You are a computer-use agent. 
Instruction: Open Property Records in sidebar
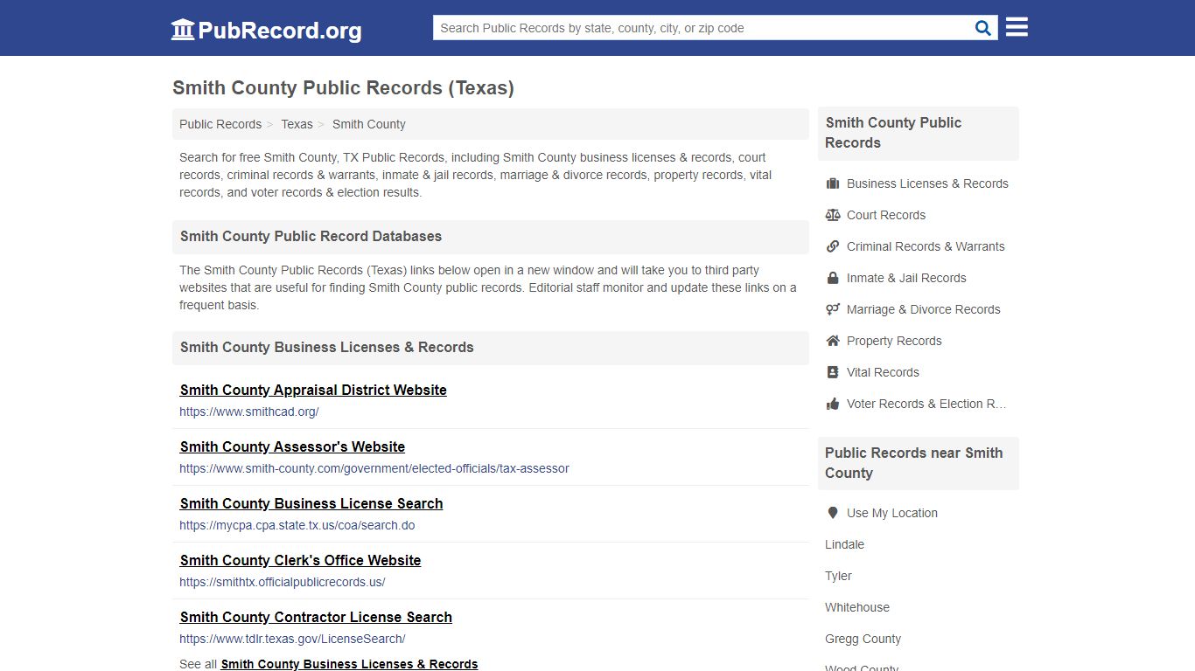click(894, 341)
